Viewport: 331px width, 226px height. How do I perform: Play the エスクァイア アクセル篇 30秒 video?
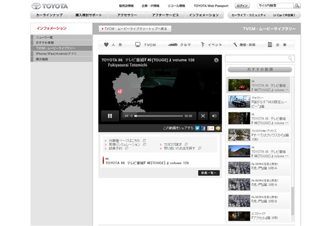[x=239, y=216]
